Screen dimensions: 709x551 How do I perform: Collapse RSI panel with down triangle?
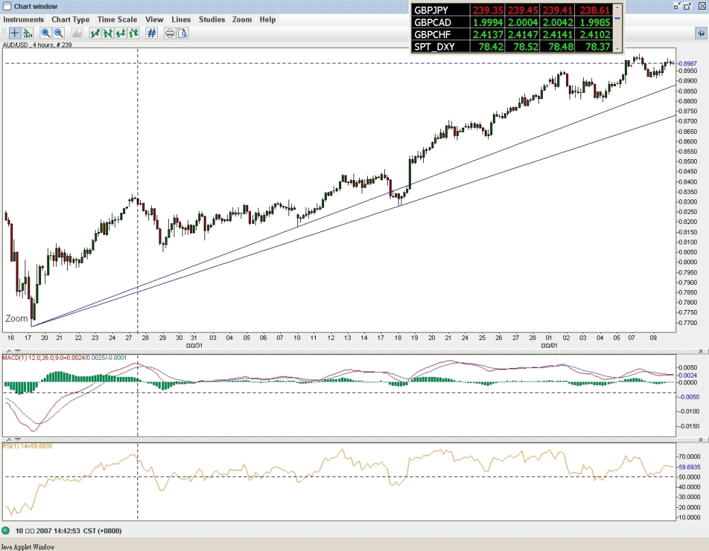point(17,439)
